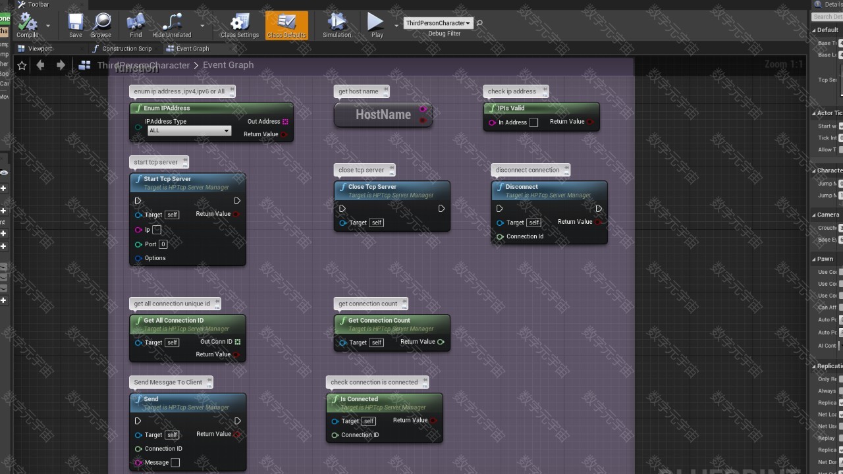Click Send node output exec pin

(x=237, y=421)
